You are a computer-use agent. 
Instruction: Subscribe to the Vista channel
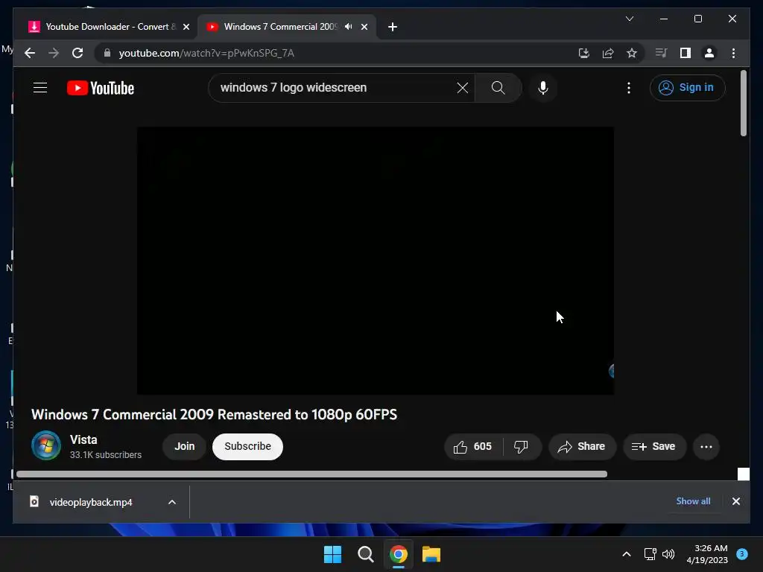click(247, 447)
